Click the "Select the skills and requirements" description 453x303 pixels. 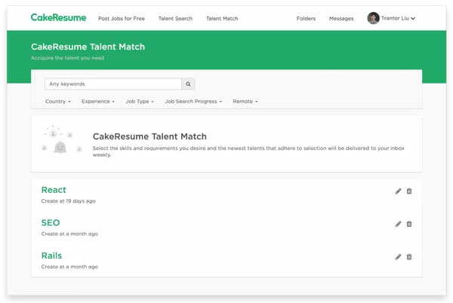pos(248,151)
